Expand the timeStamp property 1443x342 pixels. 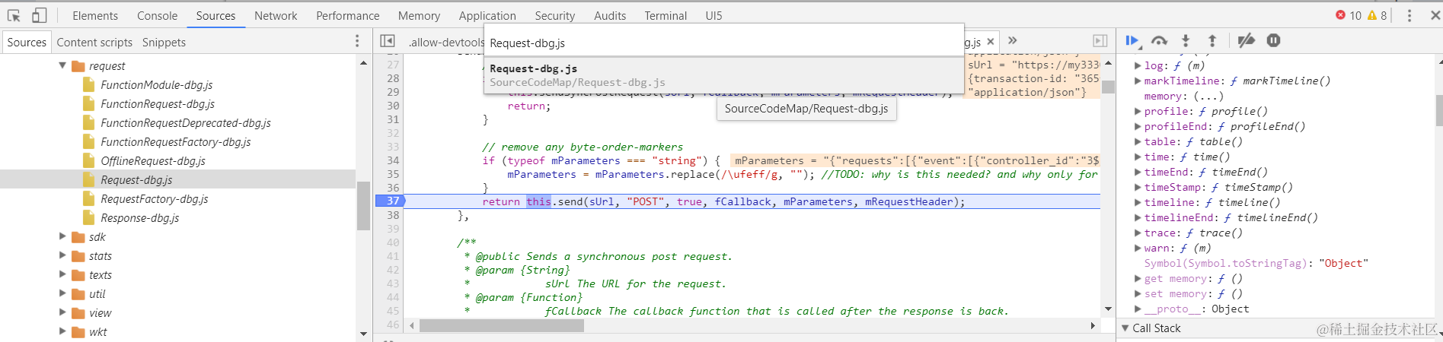pyautogui.click(x=1138, y=187)
